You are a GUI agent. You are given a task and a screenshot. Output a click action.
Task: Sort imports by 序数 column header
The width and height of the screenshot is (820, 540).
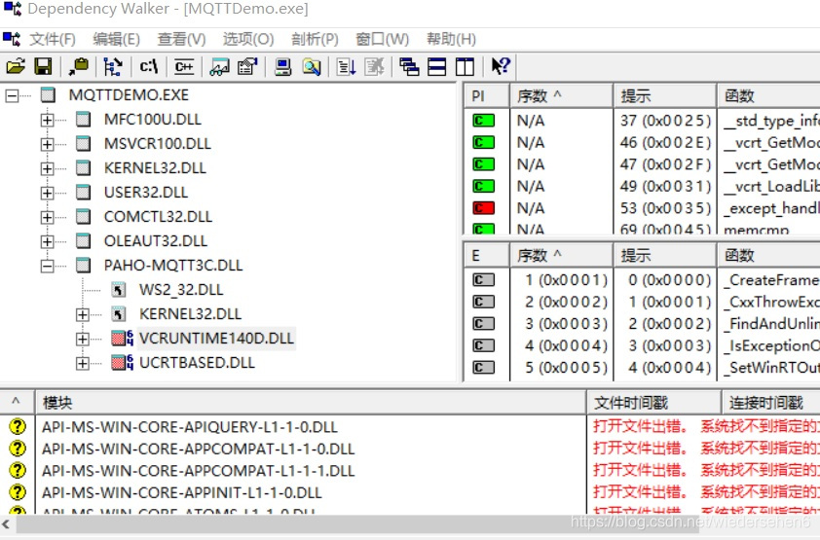point(561,96)
